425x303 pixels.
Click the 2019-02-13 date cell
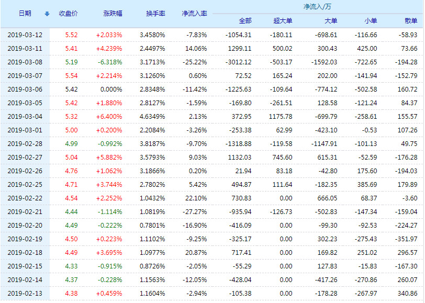[x=24, y=294]
